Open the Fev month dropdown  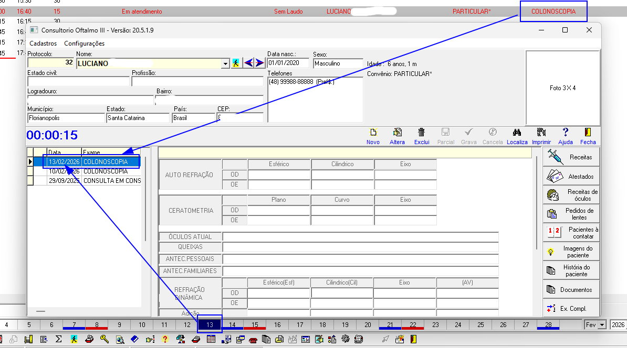tap(602, 325)
